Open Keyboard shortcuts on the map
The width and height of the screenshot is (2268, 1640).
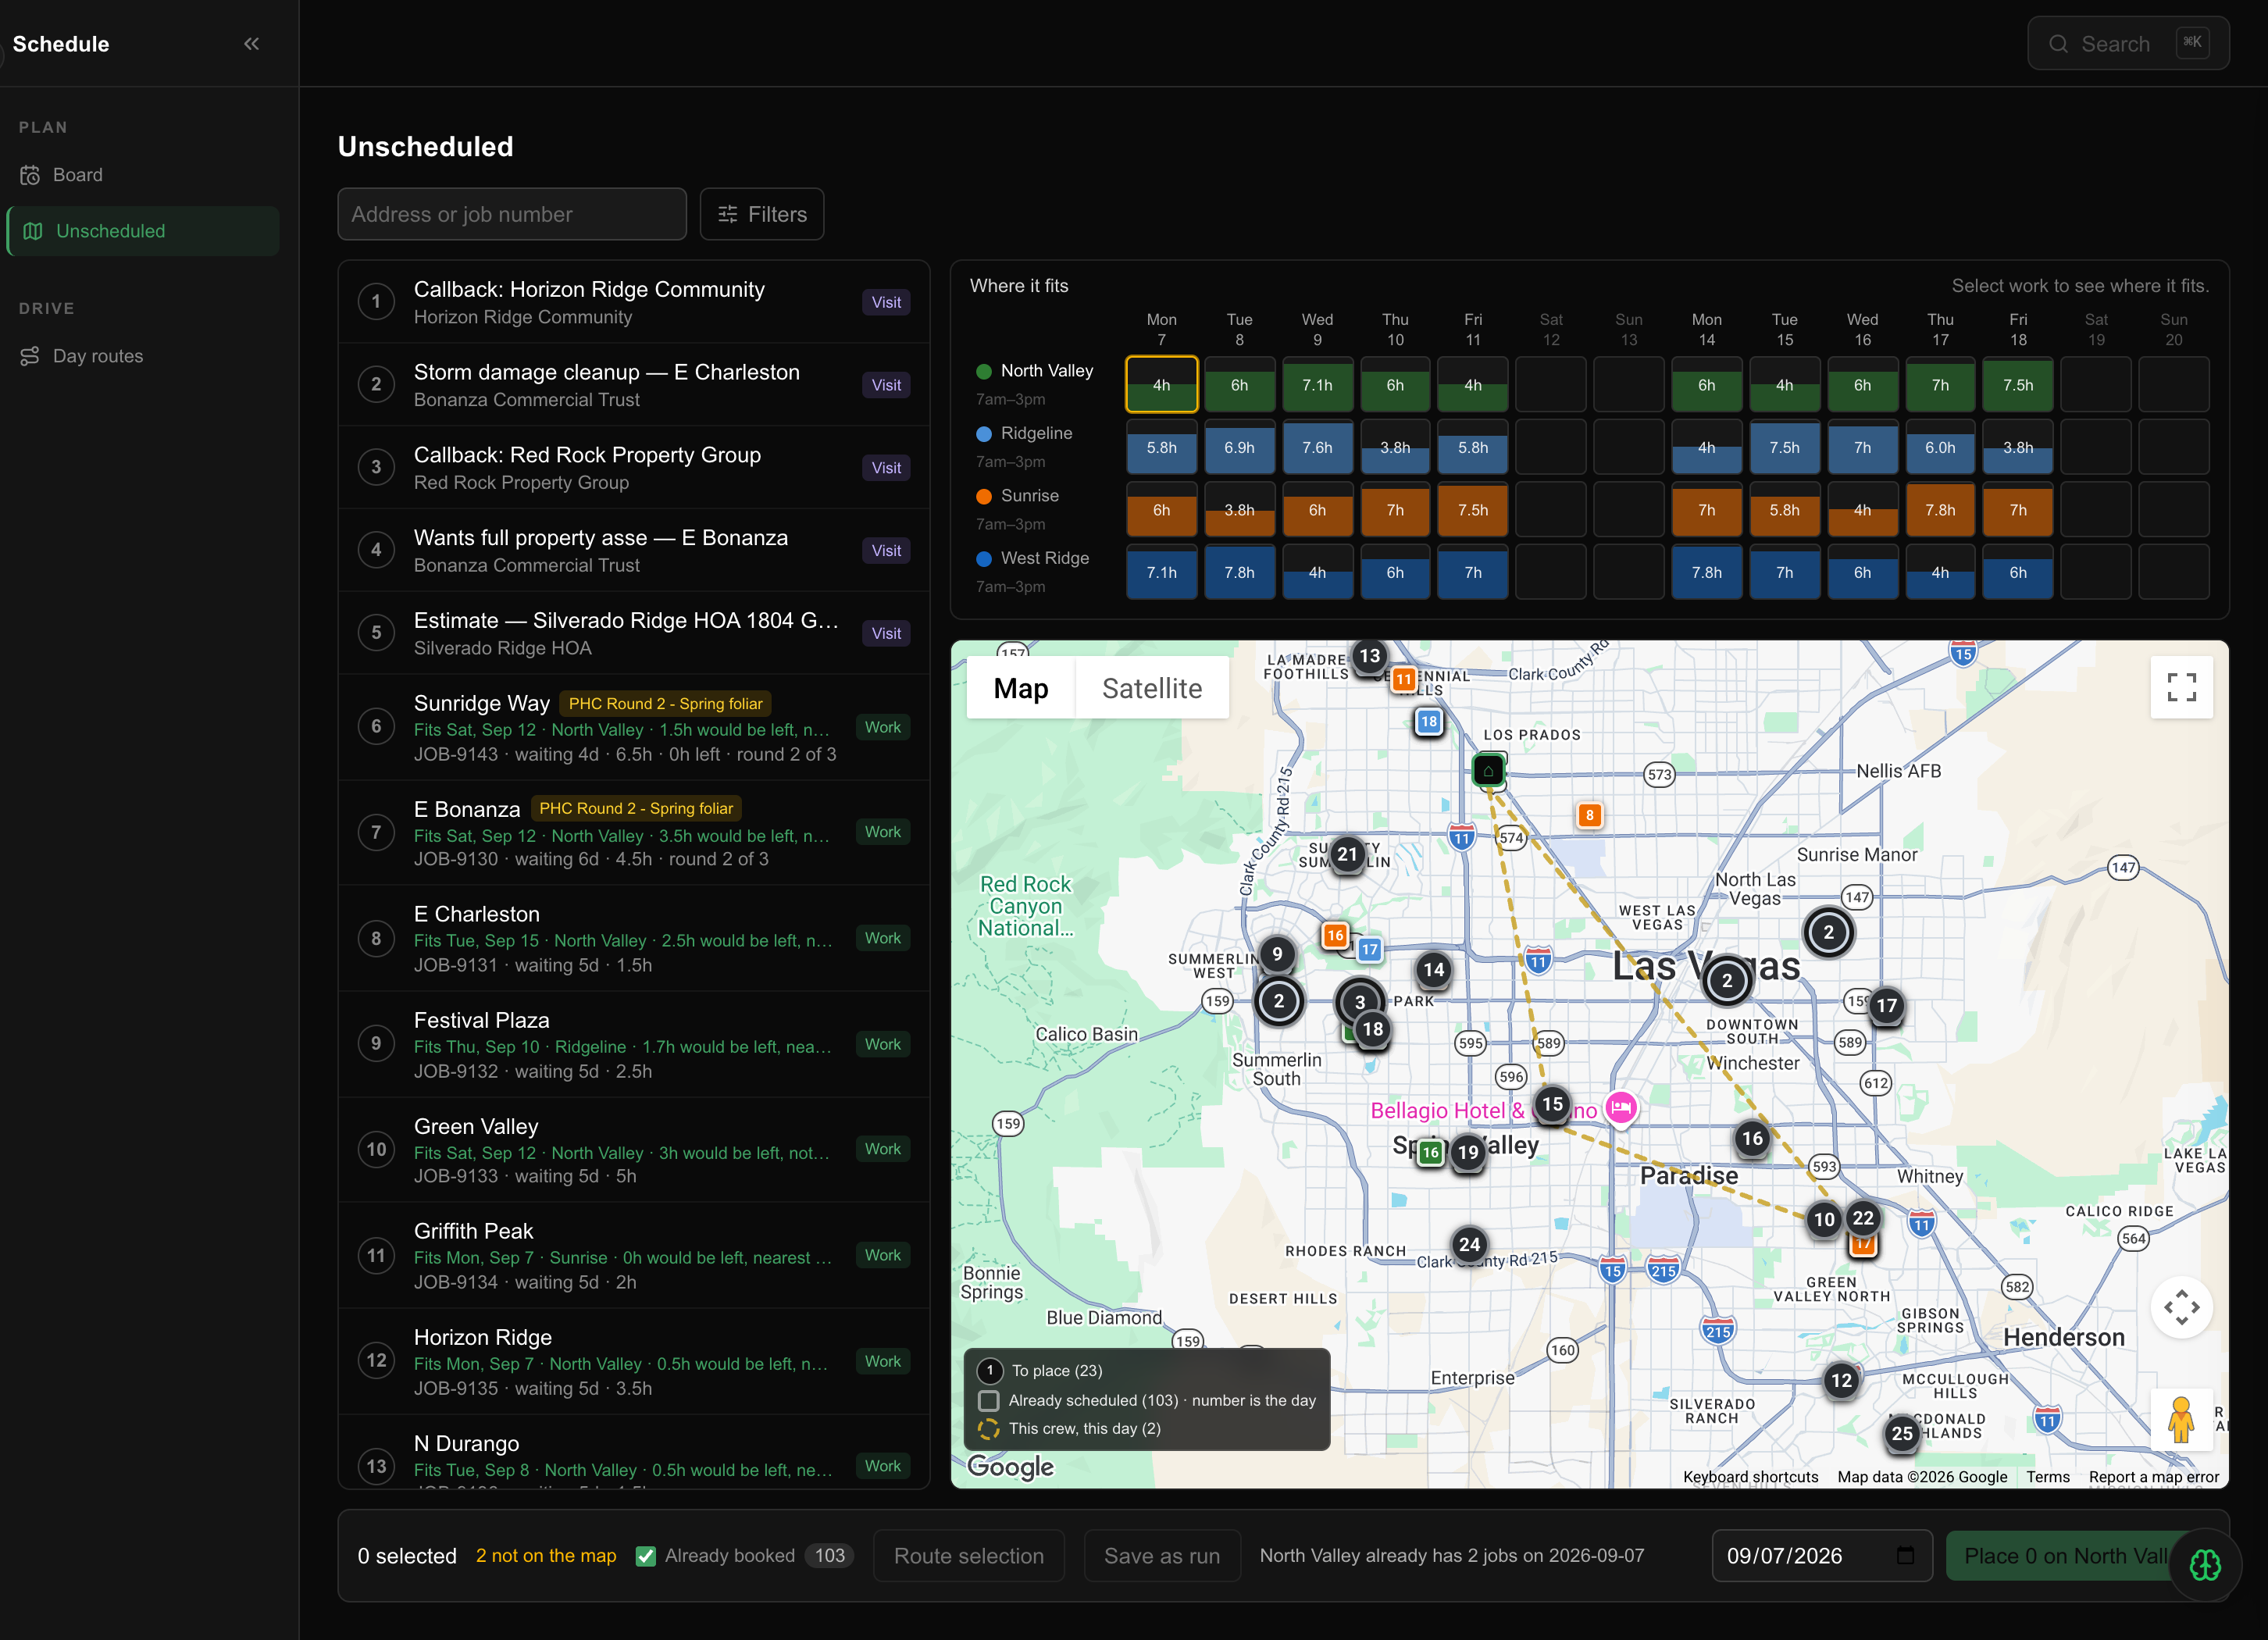click(1750, 1477)
